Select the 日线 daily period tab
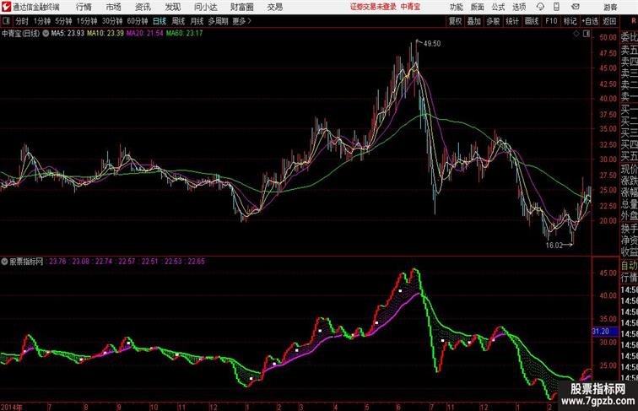The image size is (638, 411). point(159,21)
